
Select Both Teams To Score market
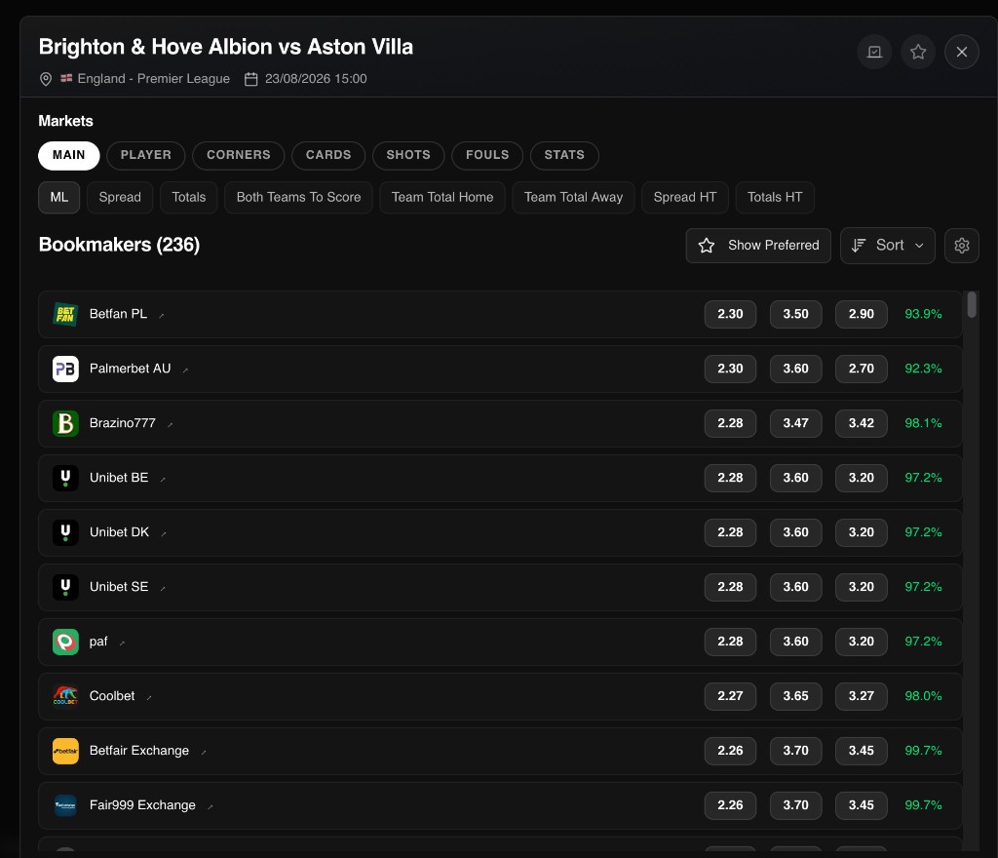[298, 197]
